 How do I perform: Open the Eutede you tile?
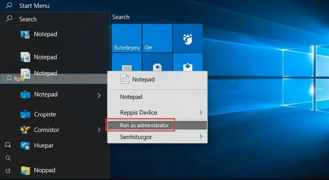coord(127,38)
